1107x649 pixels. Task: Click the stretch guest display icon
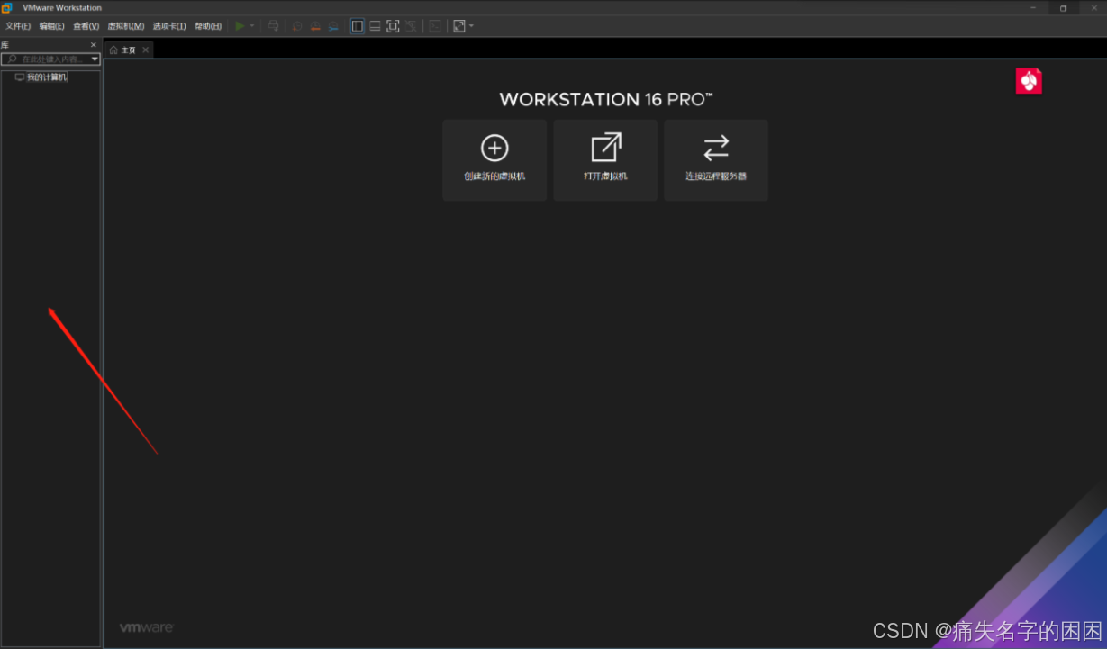[x=459, y=26]
